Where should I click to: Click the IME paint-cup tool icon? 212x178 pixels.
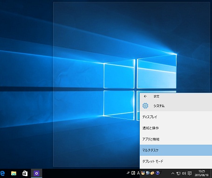tap(143, 173)
